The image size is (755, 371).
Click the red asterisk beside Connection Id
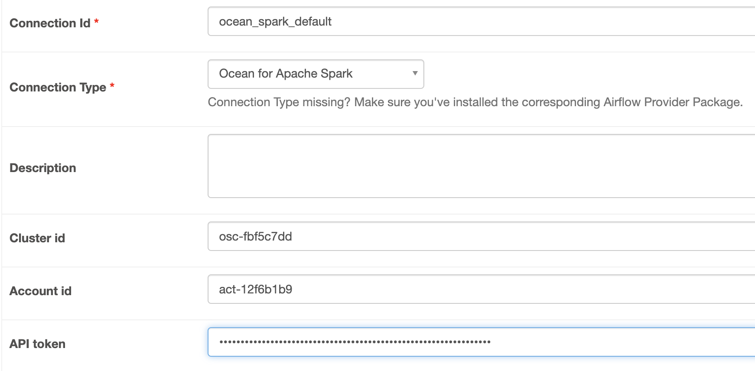pos(96,21)
